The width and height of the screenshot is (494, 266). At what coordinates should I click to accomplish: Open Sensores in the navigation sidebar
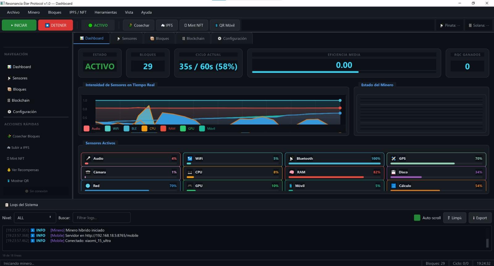20,78
